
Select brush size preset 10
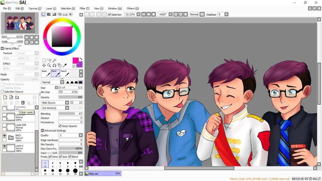45,172
